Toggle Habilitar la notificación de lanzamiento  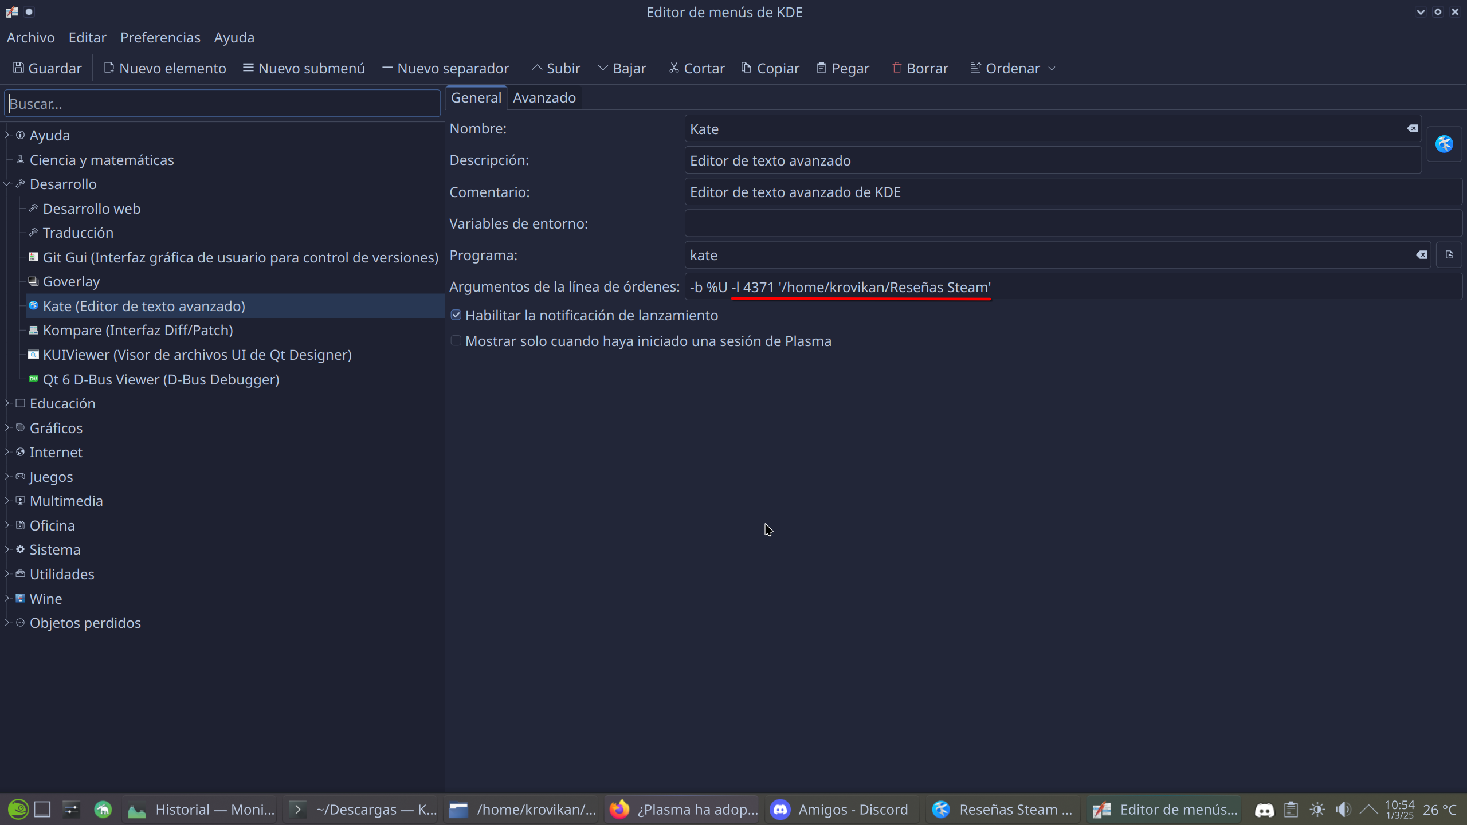[x=456, y=315]
